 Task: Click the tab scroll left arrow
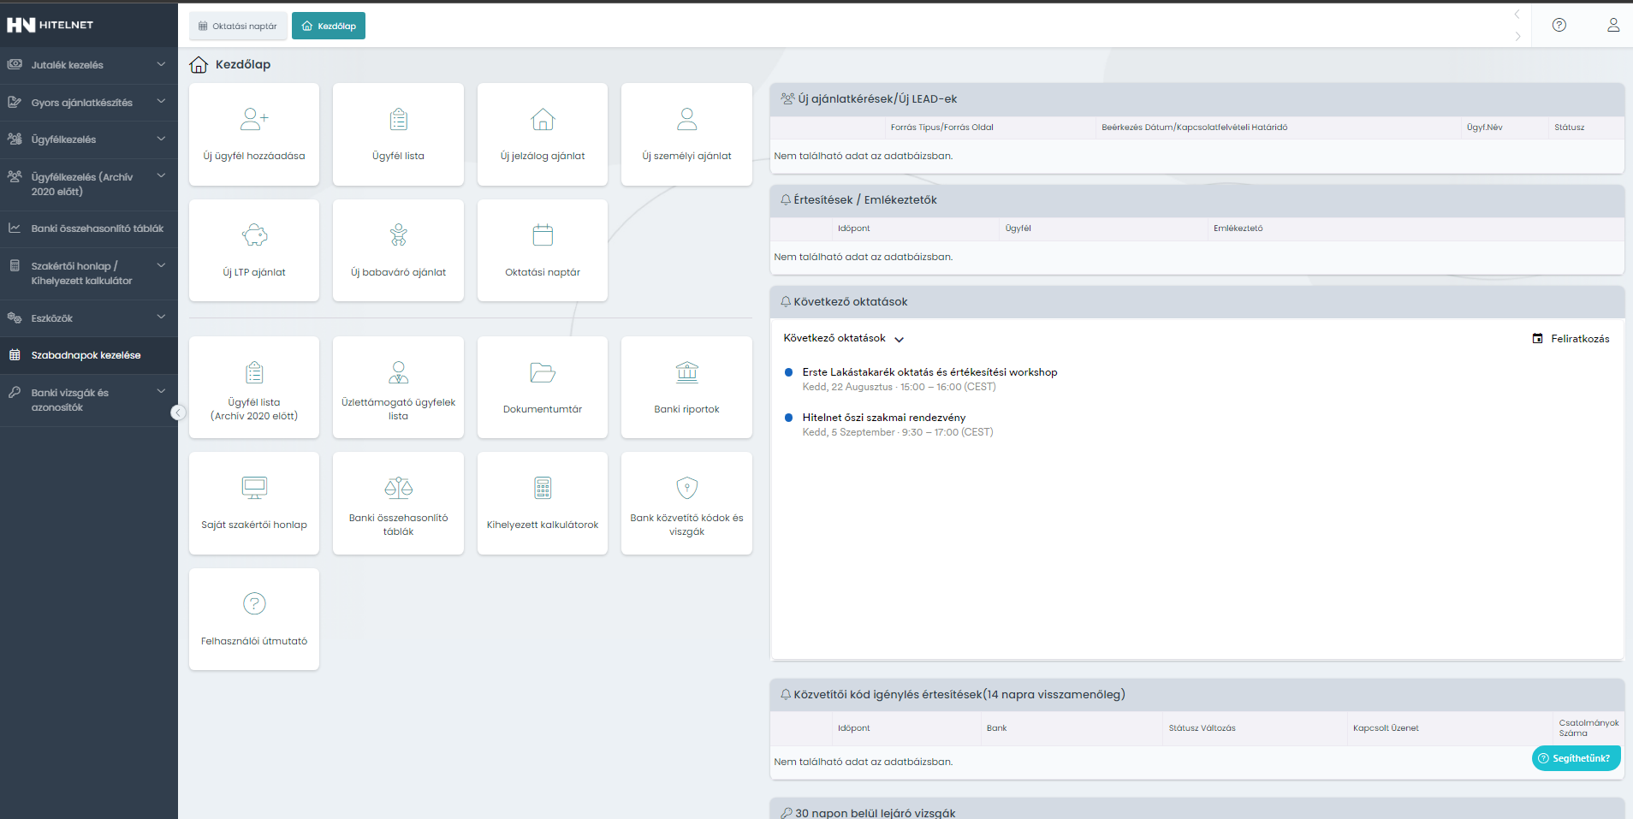click(1517, 15)
